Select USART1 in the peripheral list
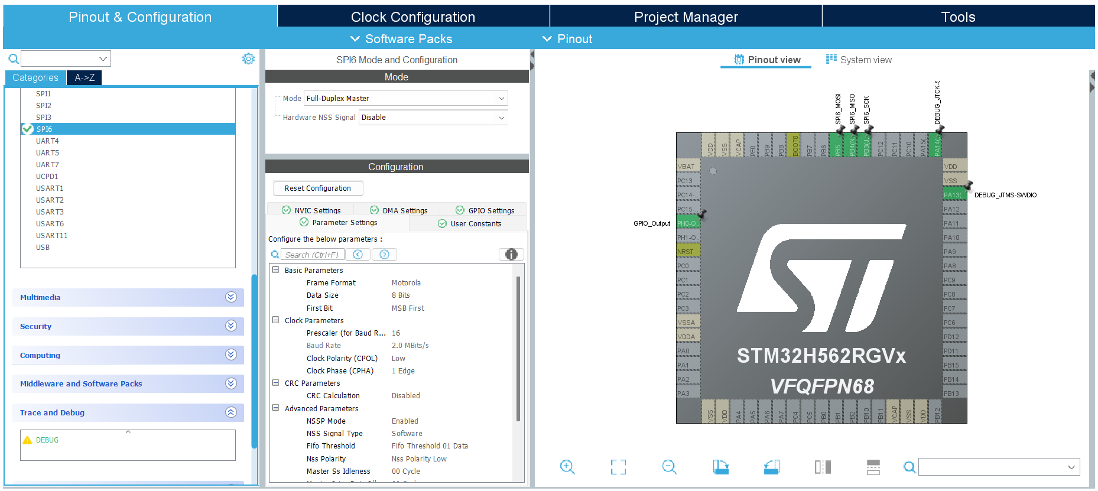This screenshot has height=491, width=1098. click(50, 188)
